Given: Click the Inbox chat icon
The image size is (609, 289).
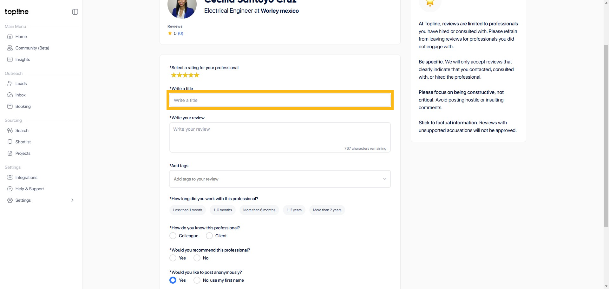Looking at the screenshot, I should tap(10, 95).
